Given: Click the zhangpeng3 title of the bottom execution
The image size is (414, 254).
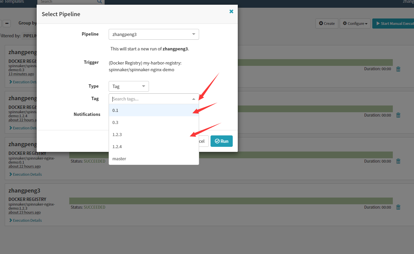Looking at the screenshot, I should pyautogui.click(x=24, y=190).
